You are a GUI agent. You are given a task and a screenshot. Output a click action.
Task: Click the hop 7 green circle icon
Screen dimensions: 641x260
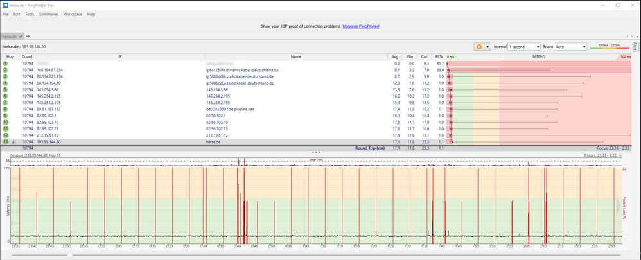(x=5, y=103)
